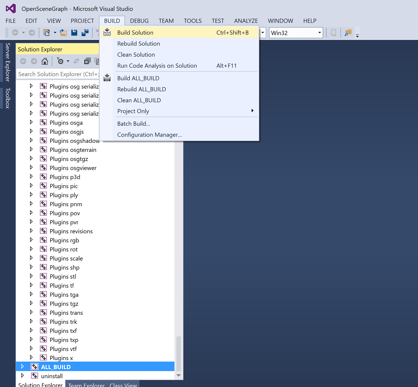Click the Open File toolbar icon
Image resolution: width=418 pixels, height=387 pixels.
63,33
